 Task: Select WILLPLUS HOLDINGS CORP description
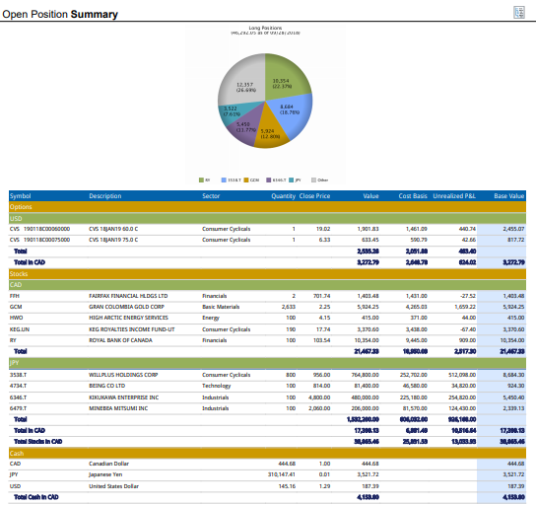click(123, 375)
